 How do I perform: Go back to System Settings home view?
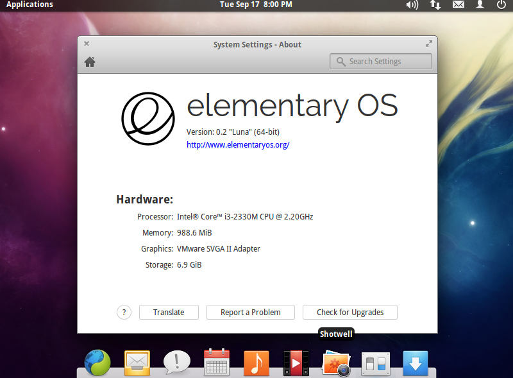(90, 62)
